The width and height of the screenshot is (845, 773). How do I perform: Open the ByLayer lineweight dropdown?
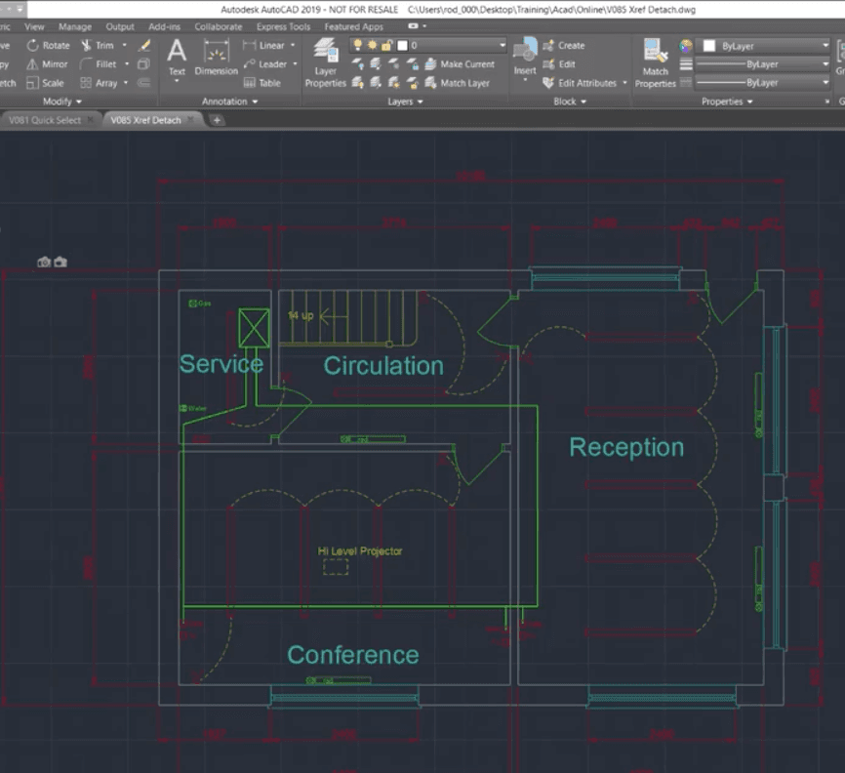click(825, 64)
